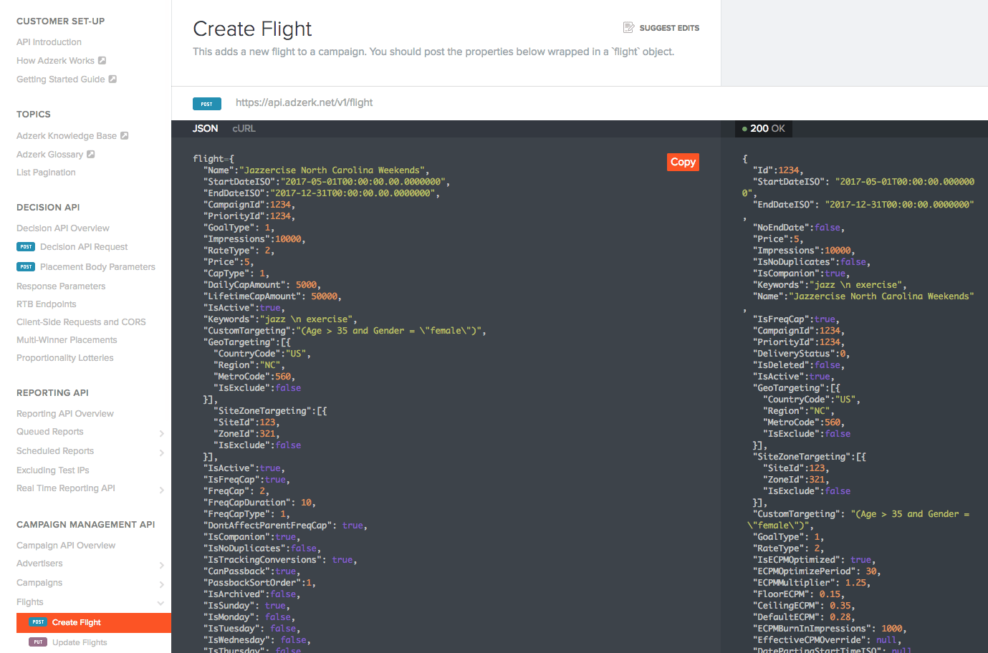Screen dimensions: 988x653
Task: Click the api.adzerk.net flight endpoint URL
Action: (x=304, y=102)
